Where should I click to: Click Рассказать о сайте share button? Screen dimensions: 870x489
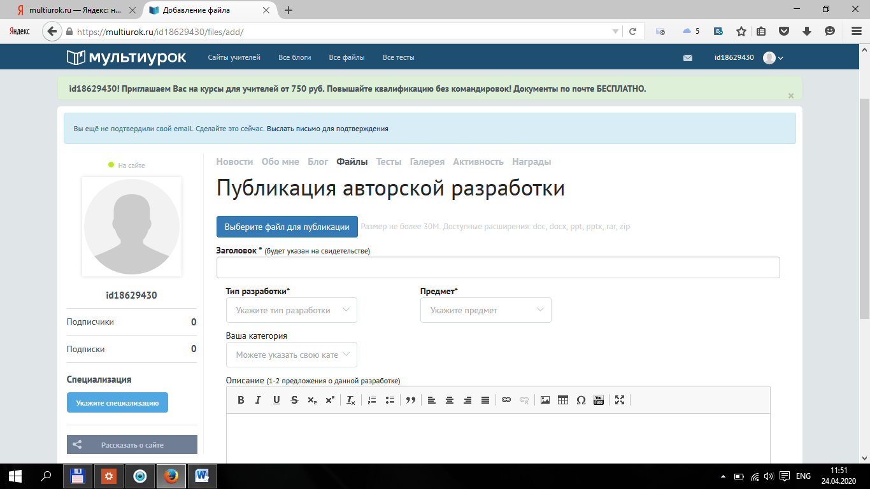pos(132,445)
